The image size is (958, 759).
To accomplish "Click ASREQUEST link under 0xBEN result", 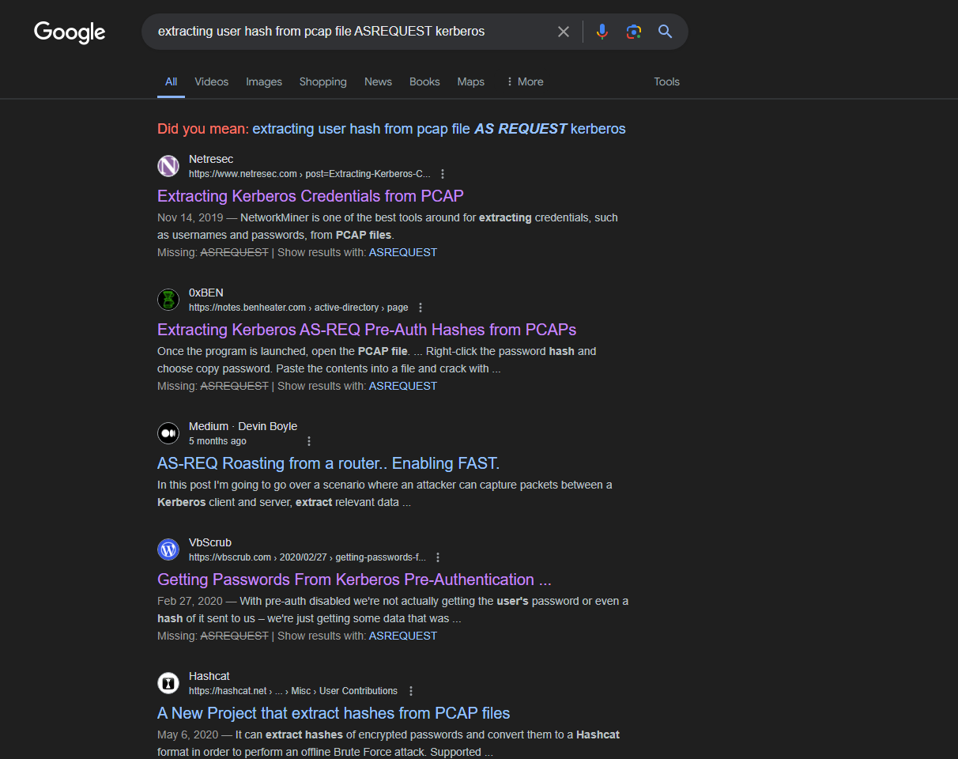I will [x=403, y=386].
